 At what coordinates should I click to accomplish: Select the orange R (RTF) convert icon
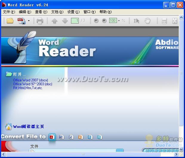click(x=81, y=137)
